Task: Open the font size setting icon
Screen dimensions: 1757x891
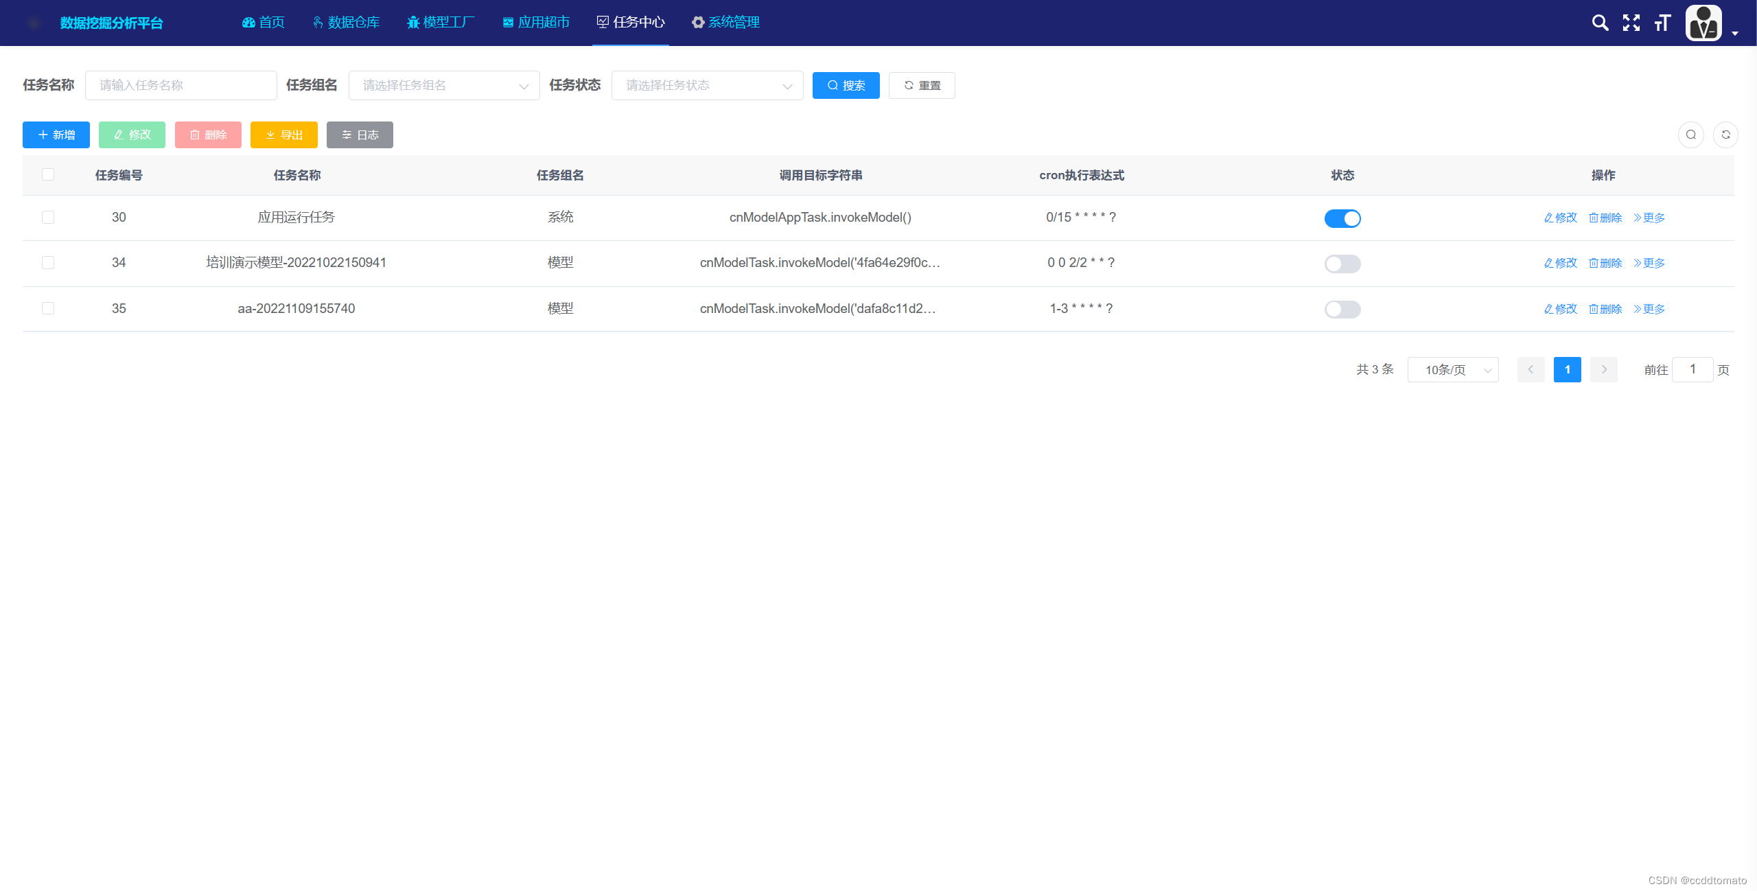Action: pyautogui.click(x=1662, y=23)
